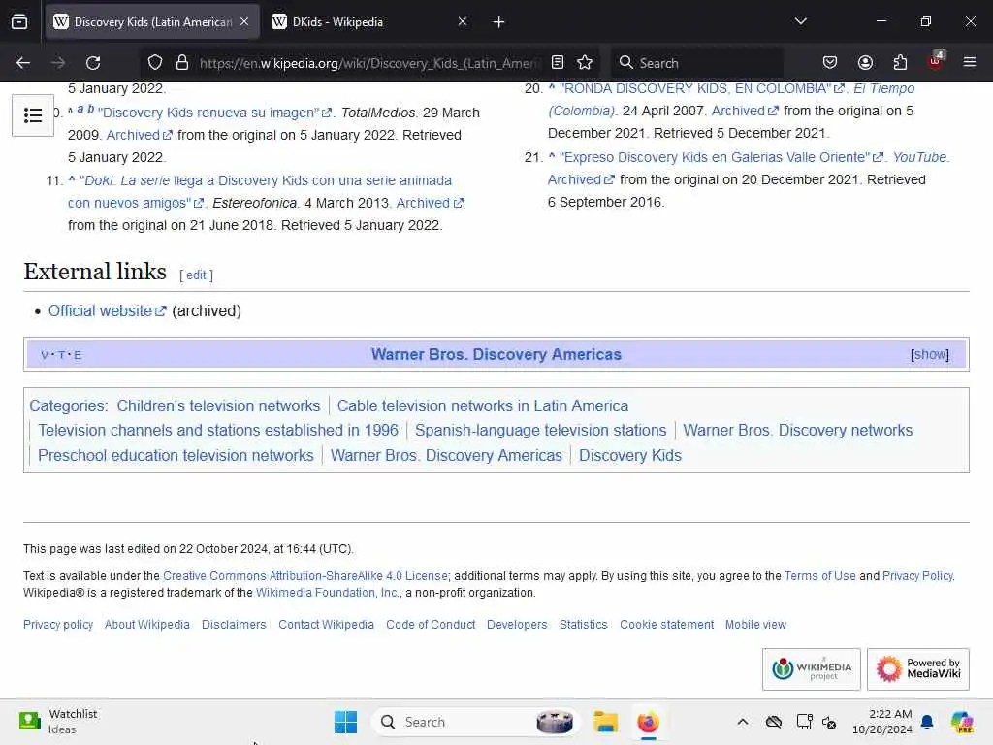Jump up via reference 11 caret
Image resolution: width=993 pixels, height=745 pixels.
tap(72, 179)
